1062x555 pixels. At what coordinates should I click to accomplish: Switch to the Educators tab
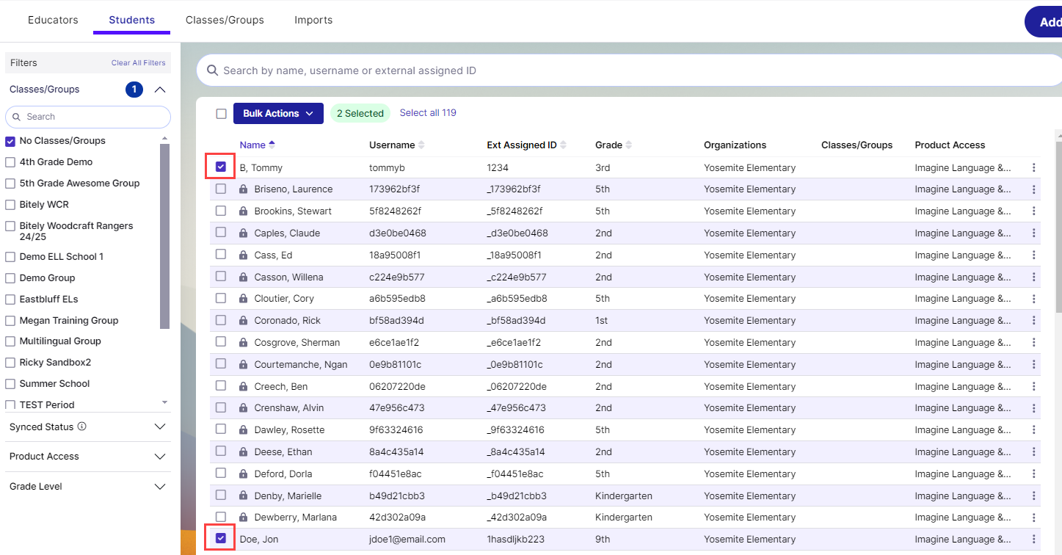[x=53, y=20]
